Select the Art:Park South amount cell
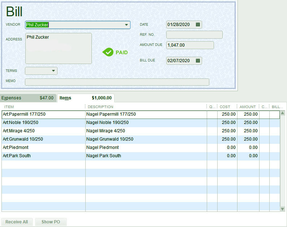The width and height of the screenshot is (287, 227). tap(248, 156)
